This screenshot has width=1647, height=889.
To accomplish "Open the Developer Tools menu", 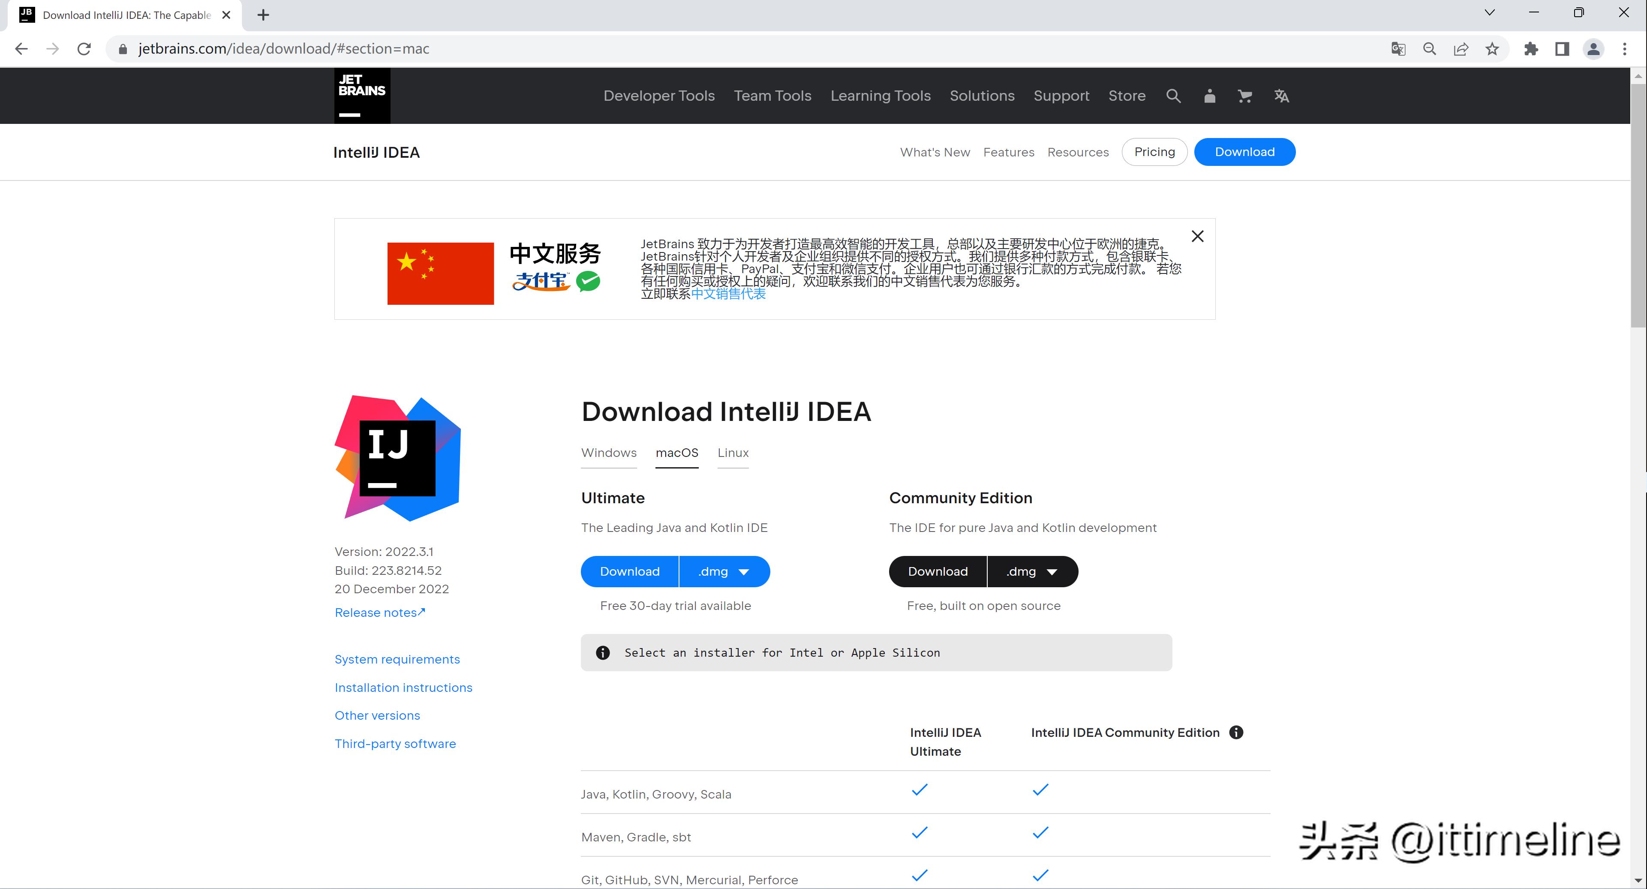I will point(659,96).
